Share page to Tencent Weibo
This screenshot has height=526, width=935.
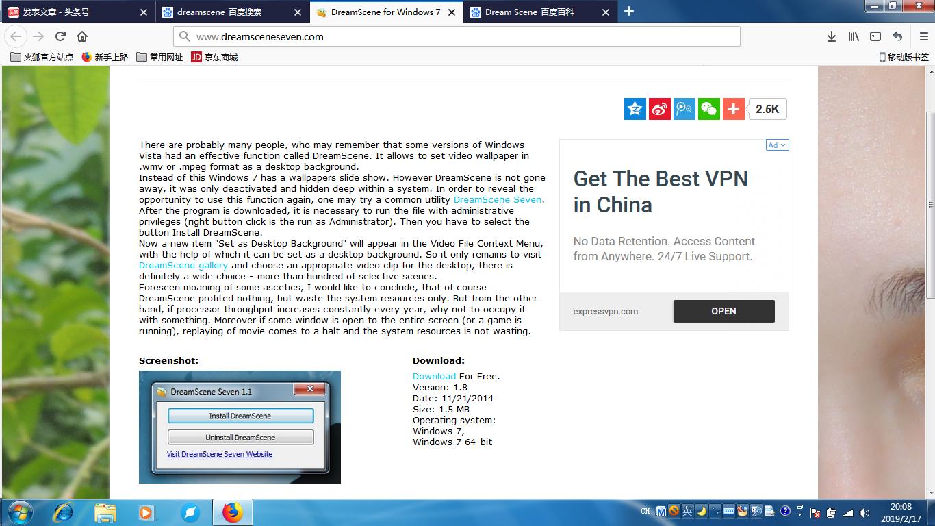[684, 109]
